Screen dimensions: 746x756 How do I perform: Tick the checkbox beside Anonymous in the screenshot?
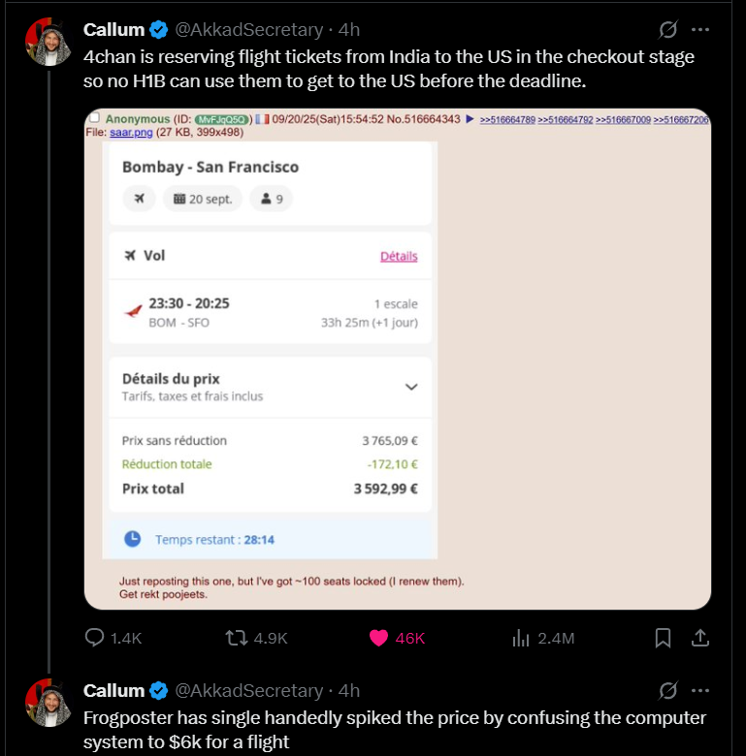(95, 119)
